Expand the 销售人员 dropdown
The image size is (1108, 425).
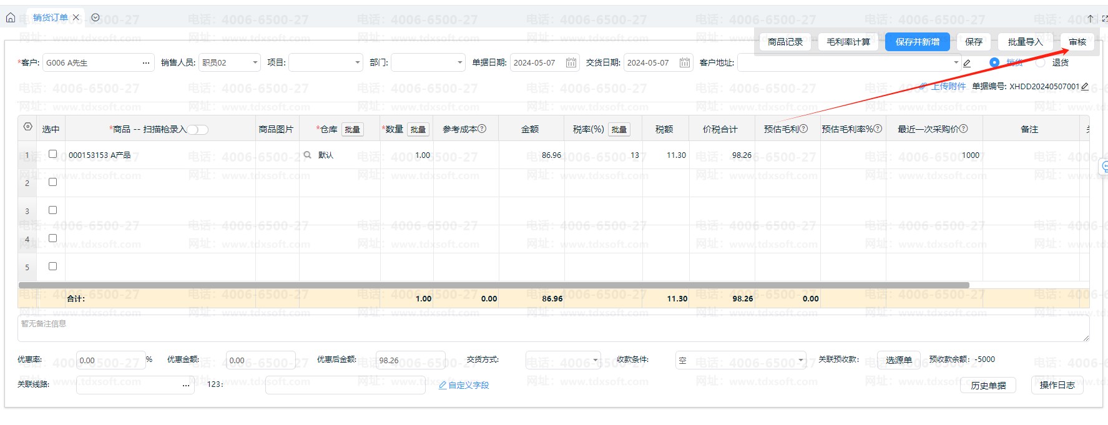pos(255,62)
